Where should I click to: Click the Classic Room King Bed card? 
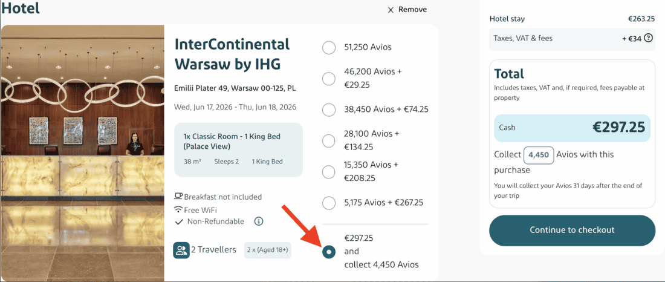coord(238,149)
